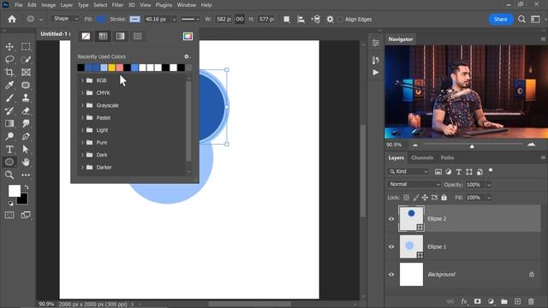Select the Gradient tool

coord(9,123)
